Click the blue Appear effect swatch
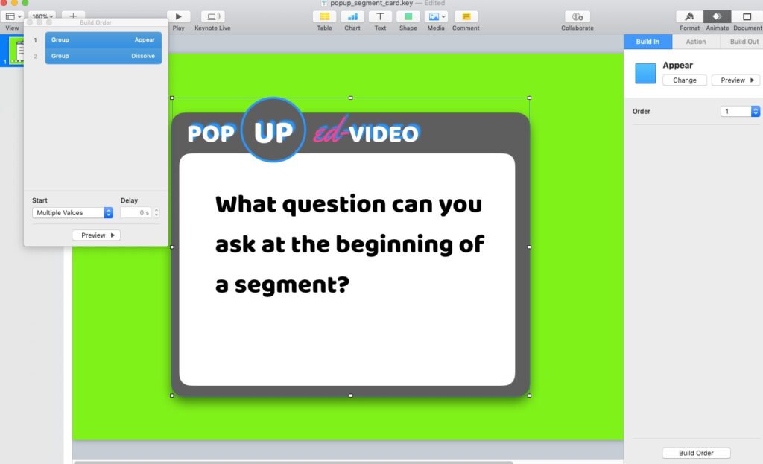This screenshot has width=763, height=464. (645, 74)
